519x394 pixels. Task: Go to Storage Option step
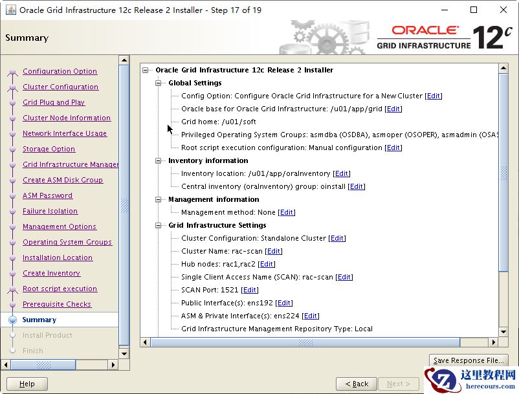(49, 149)
